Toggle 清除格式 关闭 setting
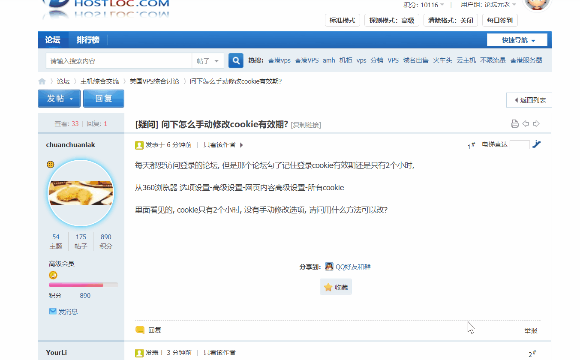The image size is (580, 360). (451, 21)
